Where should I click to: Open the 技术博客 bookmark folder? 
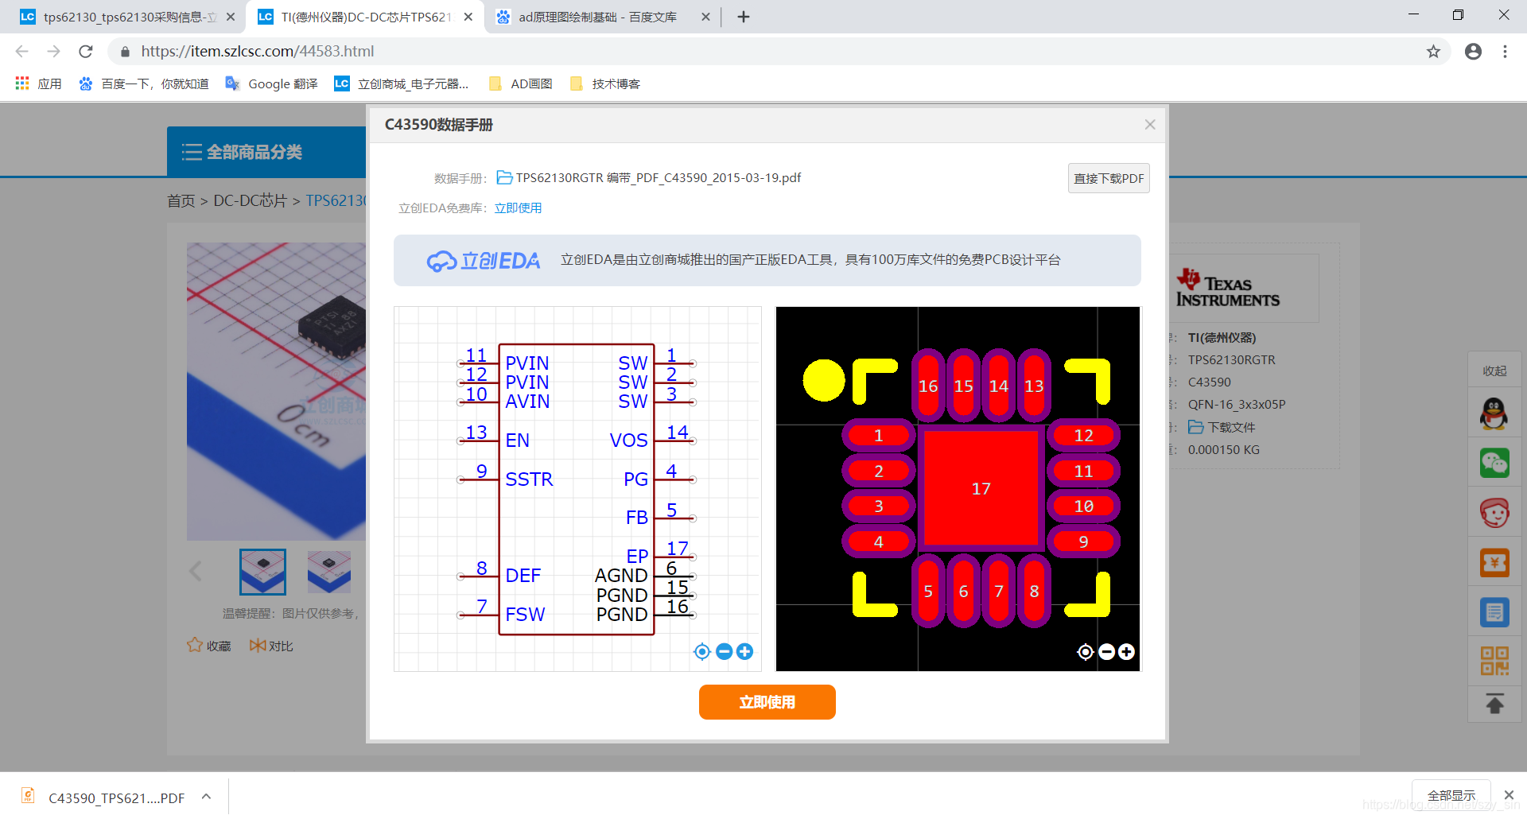(x=605, y=83)
